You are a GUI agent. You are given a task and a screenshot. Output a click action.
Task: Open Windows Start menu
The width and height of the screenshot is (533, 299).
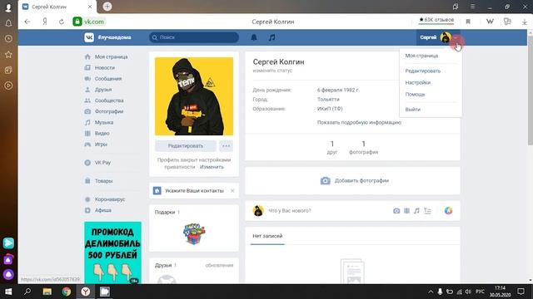coord(8,292)
